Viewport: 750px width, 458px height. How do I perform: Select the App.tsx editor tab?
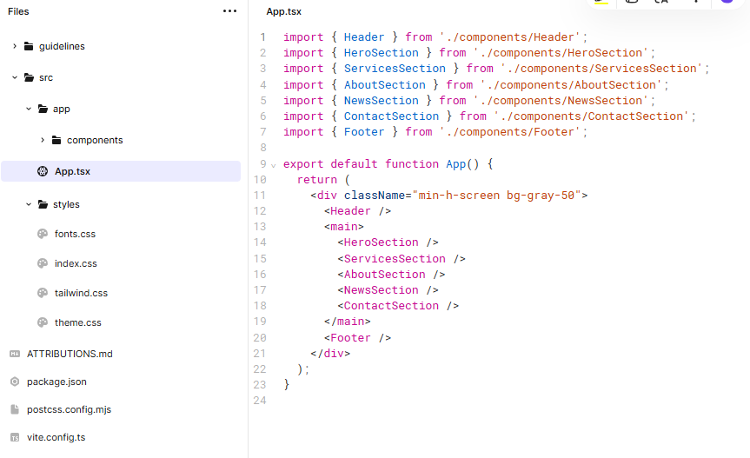[283, 11]
